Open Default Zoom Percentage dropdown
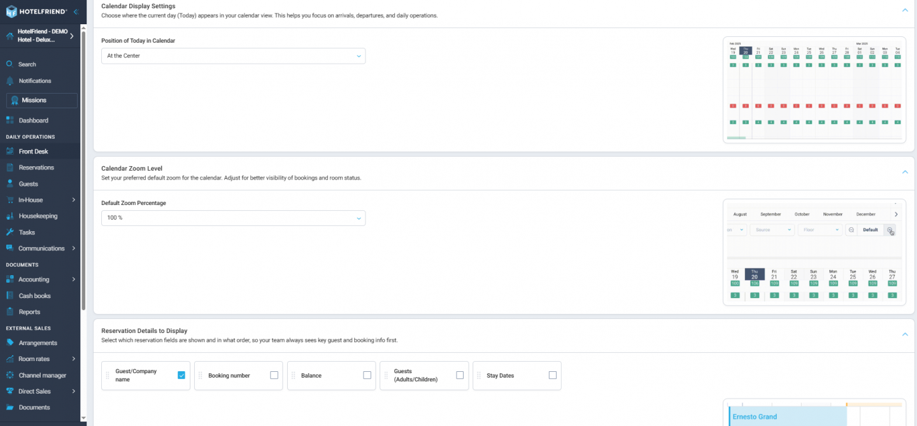 (233, 218)
